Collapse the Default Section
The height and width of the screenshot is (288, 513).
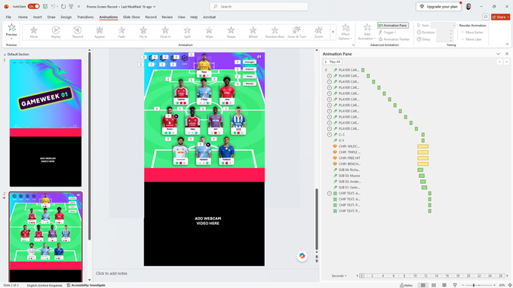coord(5,54)
